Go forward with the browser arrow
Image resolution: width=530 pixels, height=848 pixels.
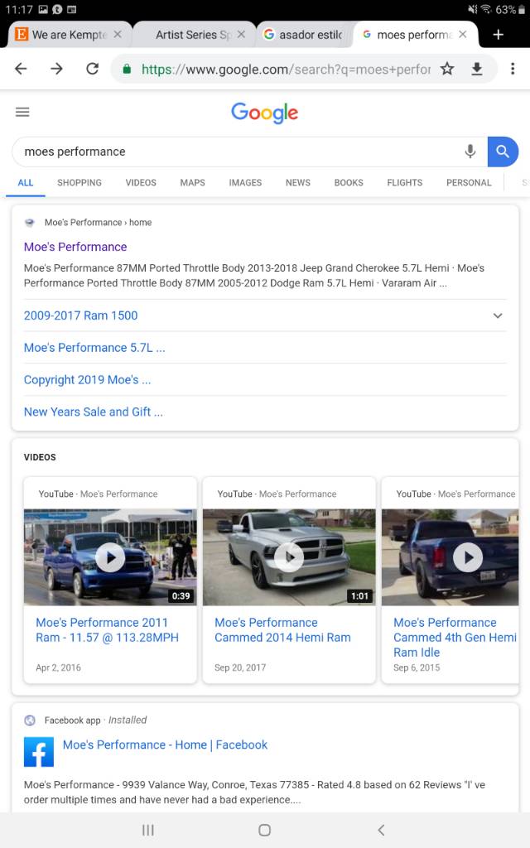click(56, 69)
